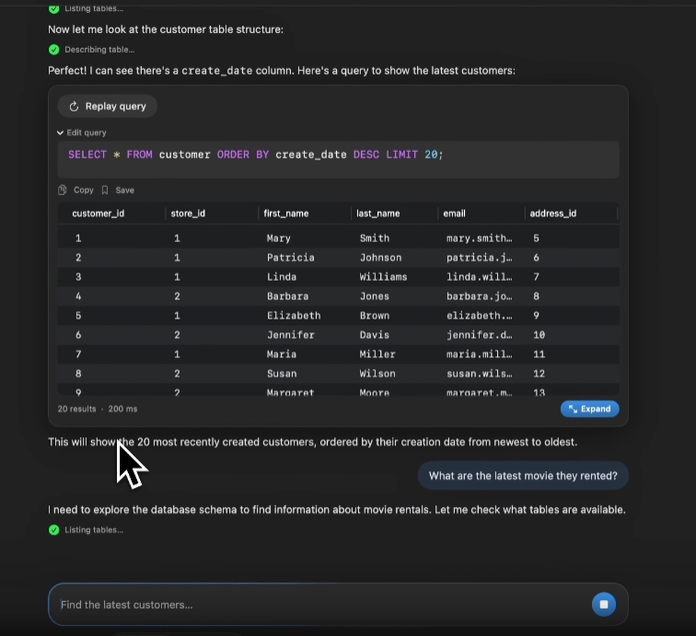This screenshot has width=696, height=636.
Task: Select the email column header
Action: (x=454, y=214)
